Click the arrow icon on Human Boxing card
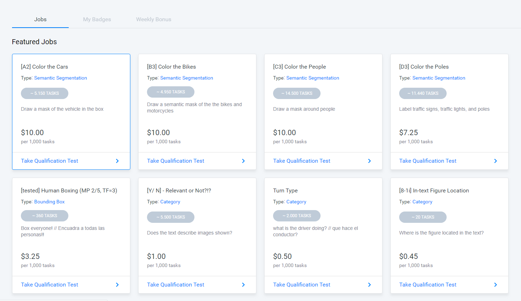This screenshot has width=521, height=301. tap(117, 285)
